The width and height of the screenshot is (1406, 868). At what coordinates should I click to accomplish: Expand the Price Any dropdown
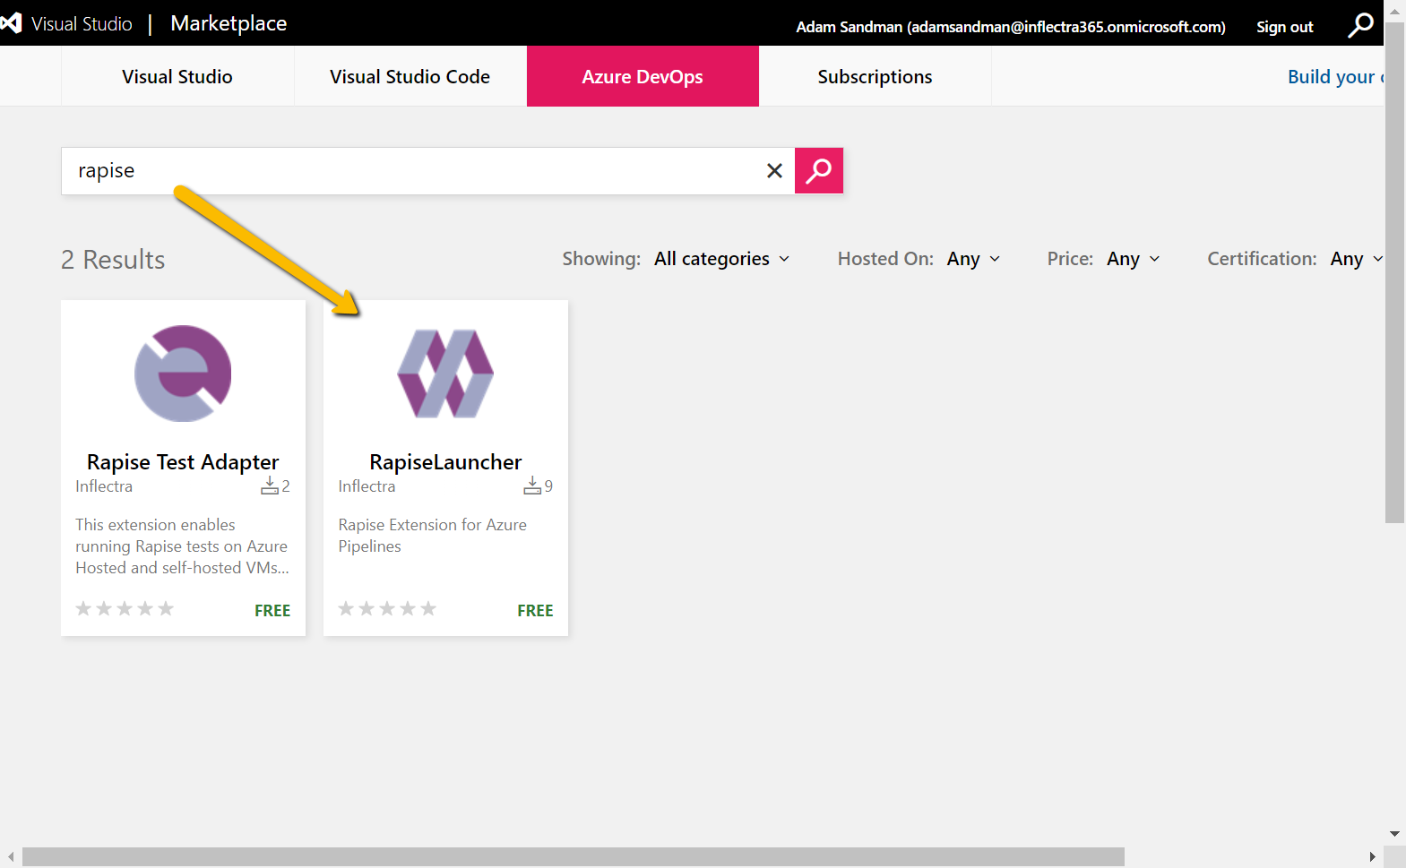click(x=1134, y=259)
